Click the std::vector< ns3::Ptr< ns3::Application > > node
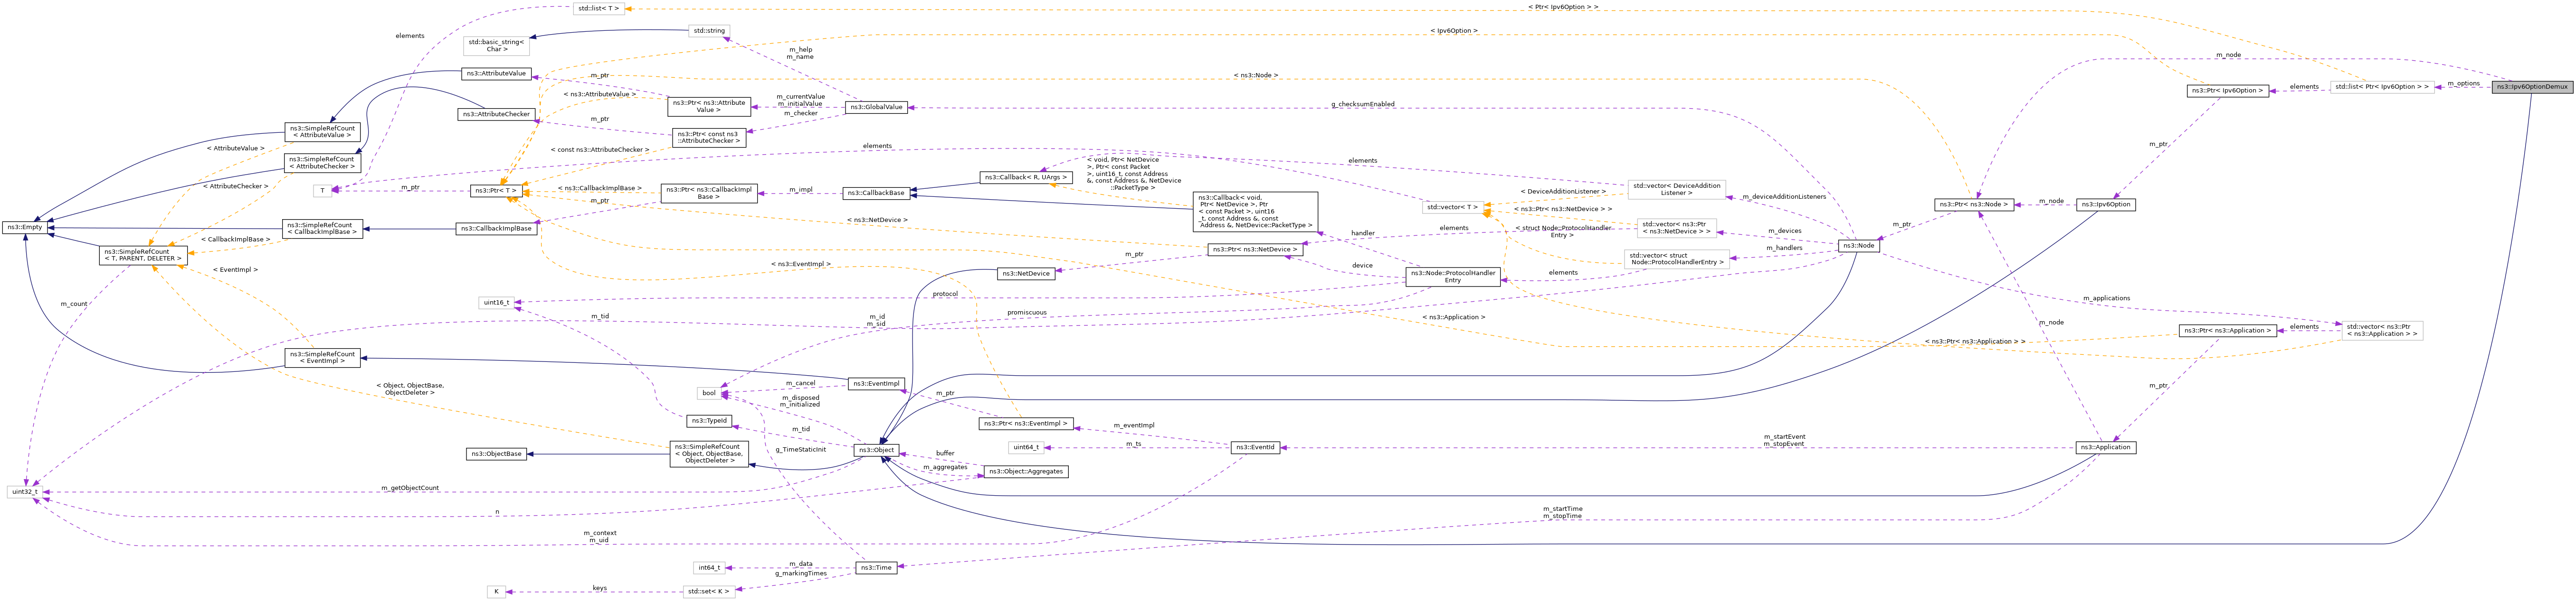Viewport: 2576px width, 601px height. pos(2383,331)
